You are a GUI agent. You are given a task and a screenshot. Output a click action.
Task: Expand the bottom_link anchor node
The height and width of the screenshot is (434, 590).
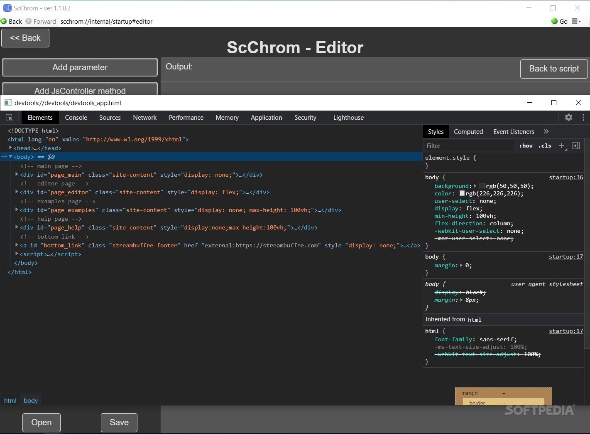pyautogui.click(x=17, y=245)
